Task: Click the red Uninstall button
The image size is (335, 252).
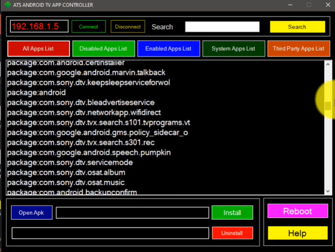Action: [232, 233]
